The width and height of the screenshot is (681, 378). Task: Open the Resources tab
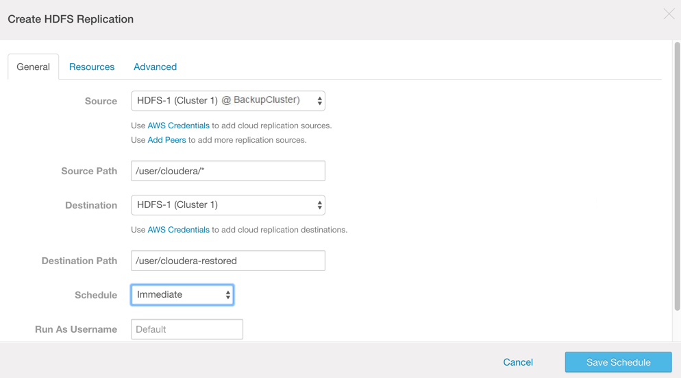[92, 67]
